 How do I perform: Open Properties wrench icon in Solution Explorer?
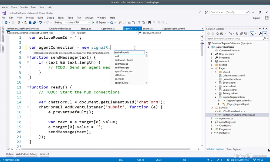tap(260, 34)
